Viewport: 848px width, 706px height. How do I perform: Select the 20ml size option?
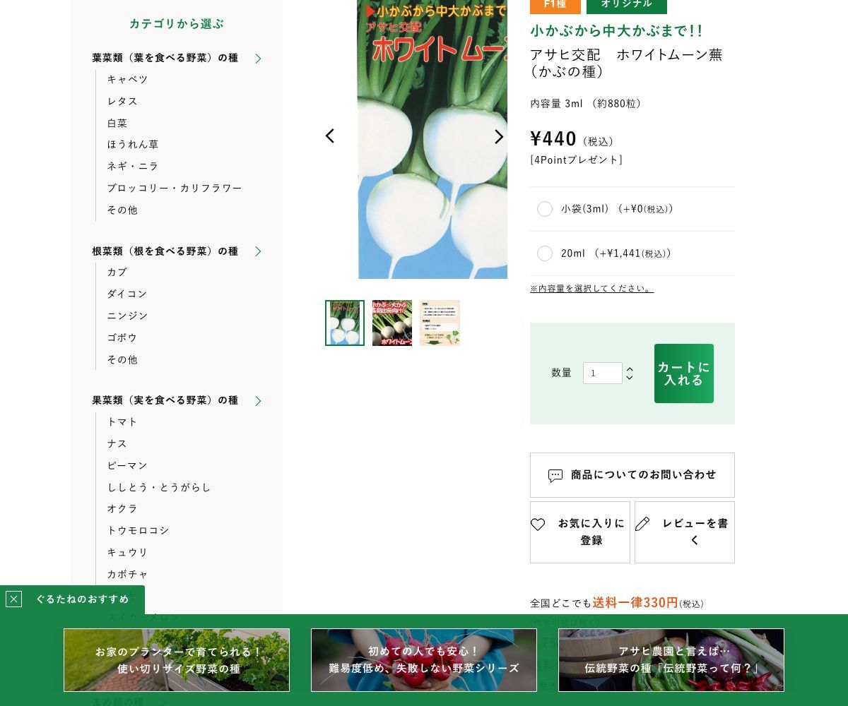(x=545, y=253)
